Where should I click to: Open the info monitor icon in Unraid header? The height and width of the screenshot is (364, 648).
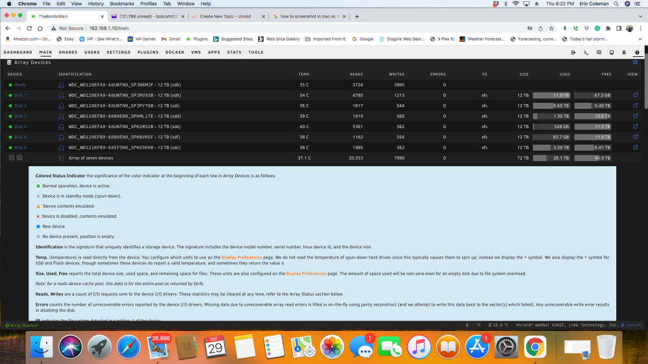(612, 52)
